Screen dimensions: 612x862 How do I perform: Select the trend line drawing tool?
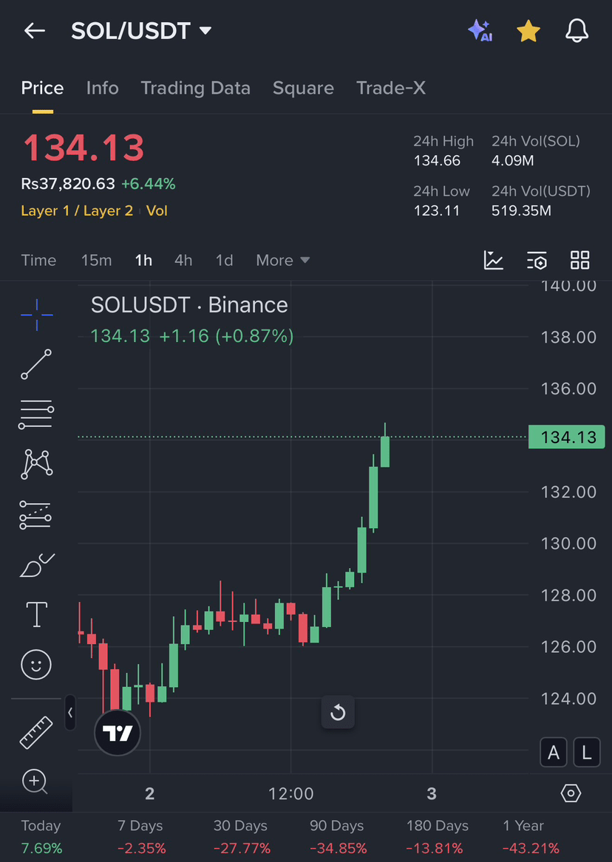point(36,364)
